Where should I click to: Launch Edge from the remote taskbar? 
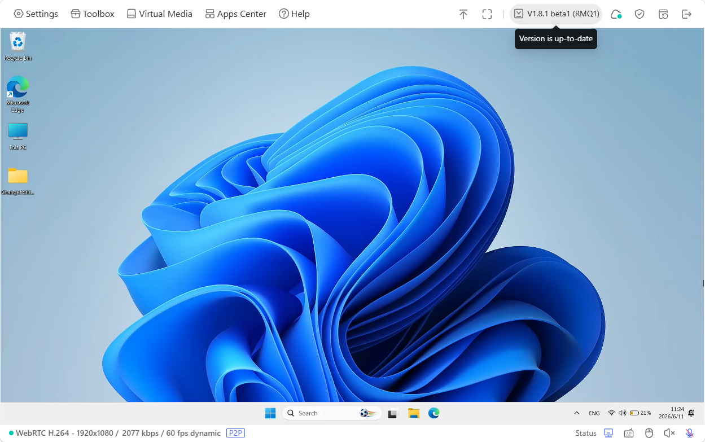click(x=433, y=413)
